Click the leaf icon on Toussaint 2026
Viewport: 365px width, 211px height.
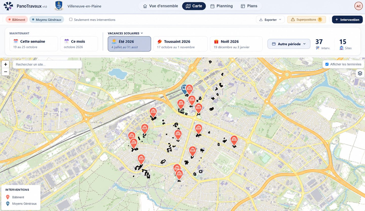click(160, 41)
